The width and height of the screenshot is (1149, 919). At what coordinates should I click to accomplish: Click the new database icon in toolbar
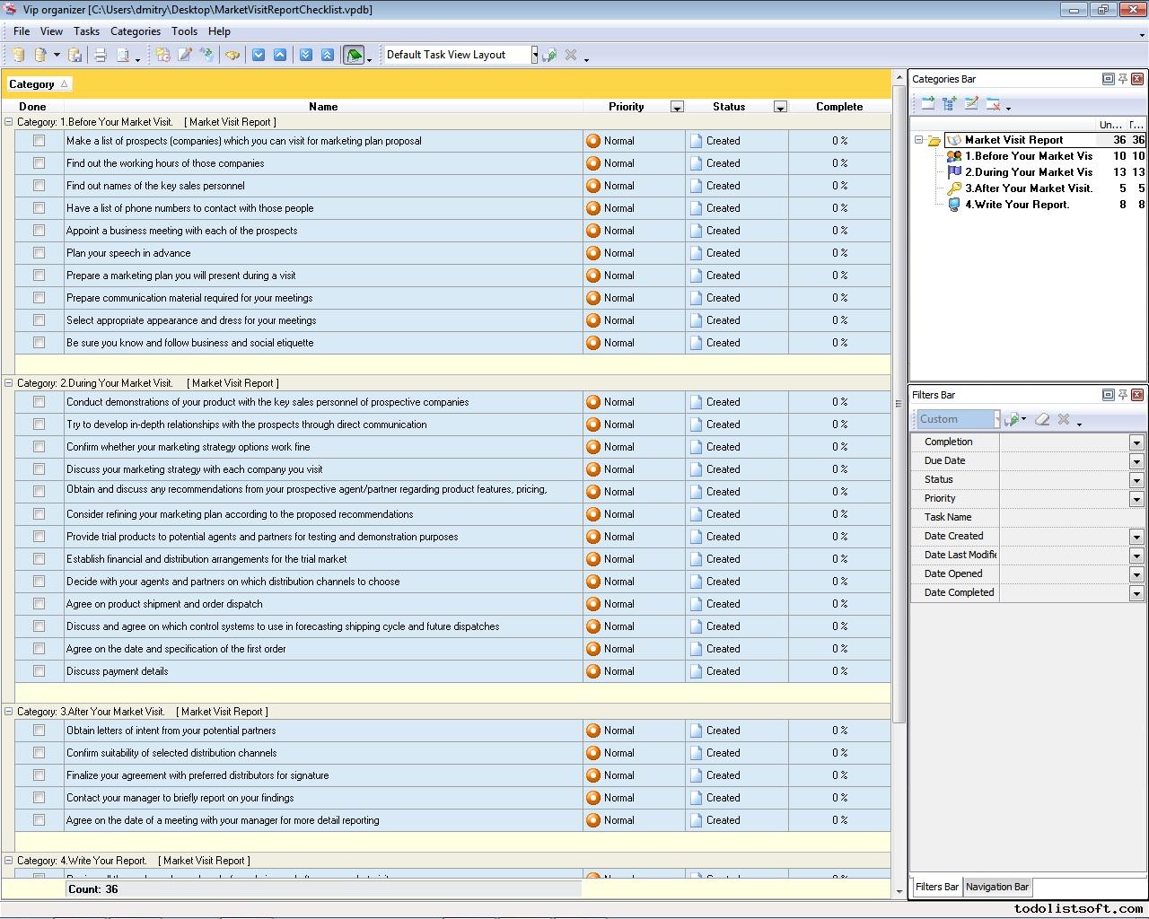pos(18,55)
